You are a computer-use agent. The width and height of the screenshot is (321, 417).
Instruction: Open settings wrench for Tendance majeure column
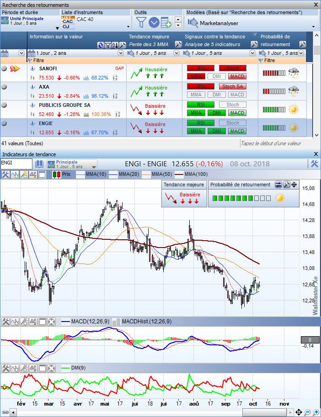pyautogui.click(x=178, y=44)
